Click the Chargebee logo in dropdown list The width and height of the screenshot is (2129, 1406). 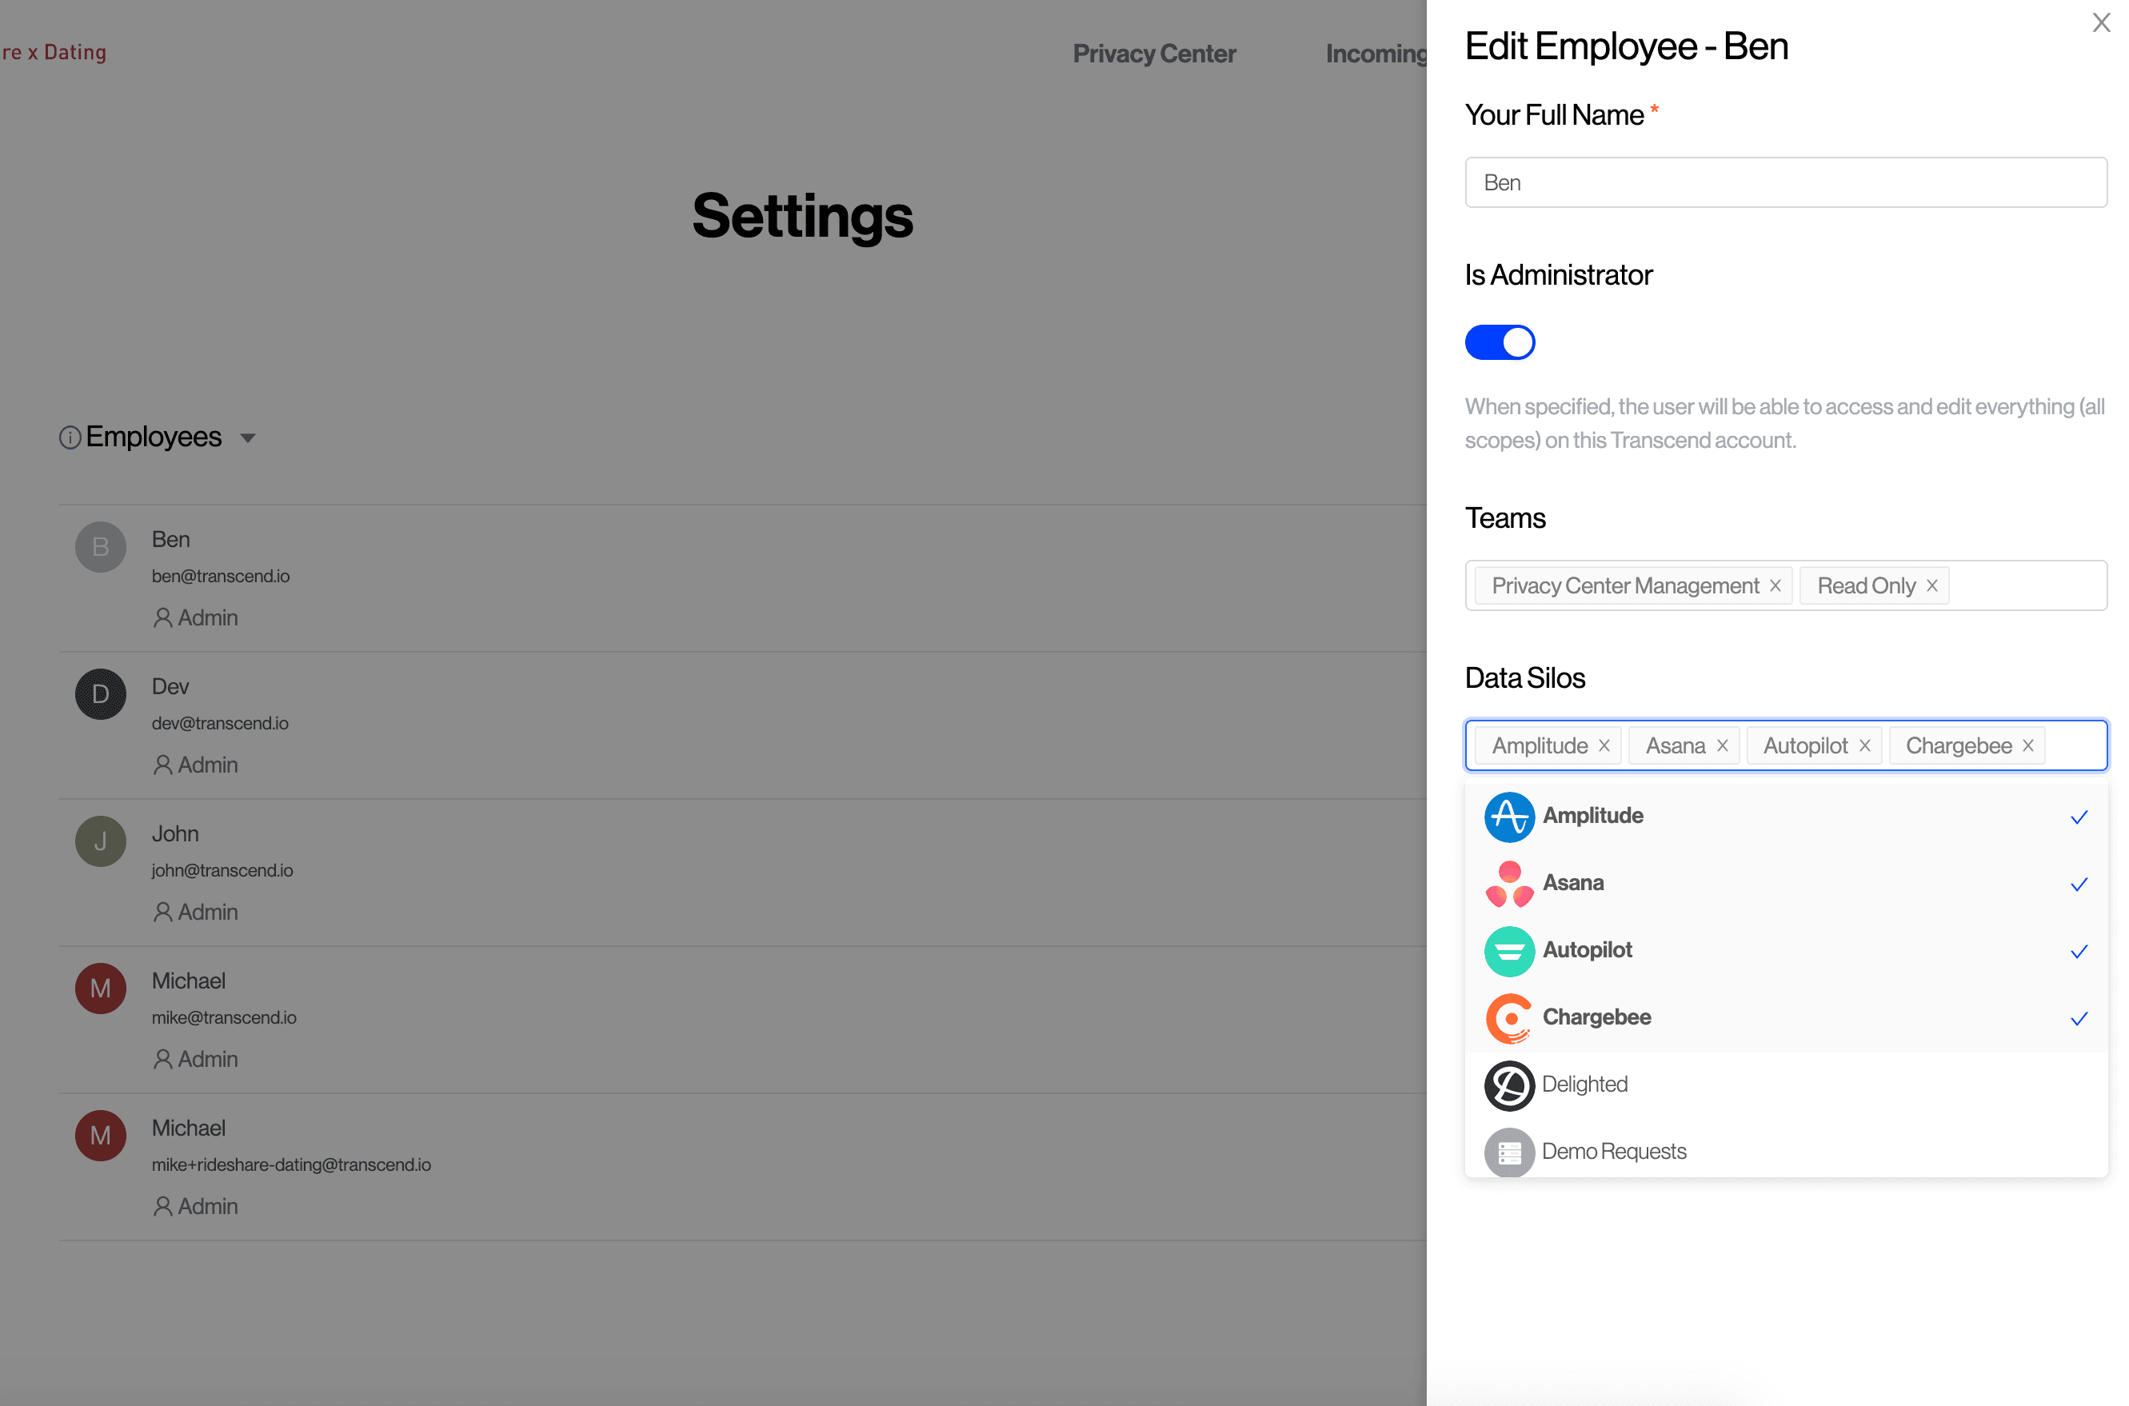(x=1508, y=1018)
